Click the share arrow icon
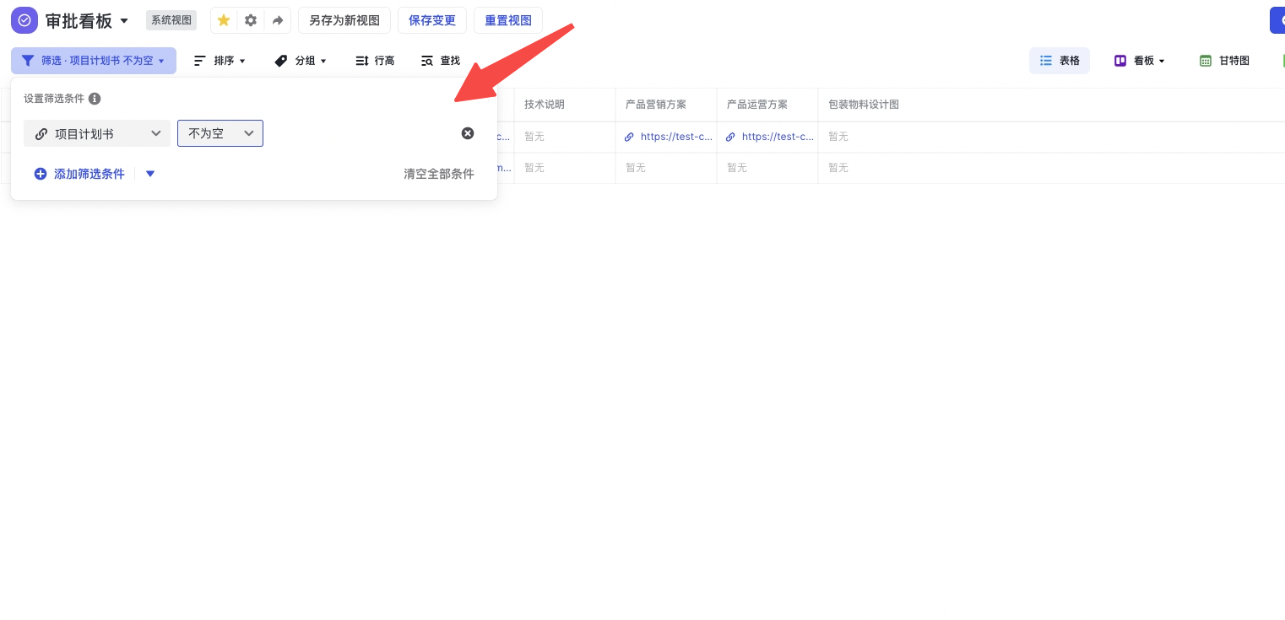The width and height of the screenshot is (1285, 620). pyautogui.click(x=277, y=20)
